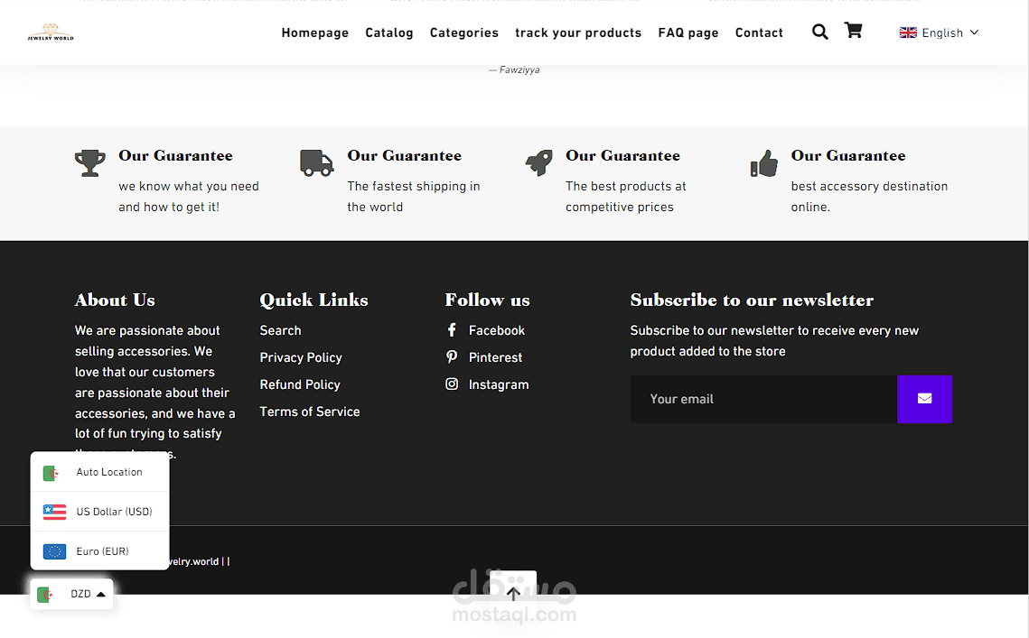Image resolution: width=1029 pixels, height=638 pixels.
Task: Open the search magnifier icon
Action: click(819, 32)
